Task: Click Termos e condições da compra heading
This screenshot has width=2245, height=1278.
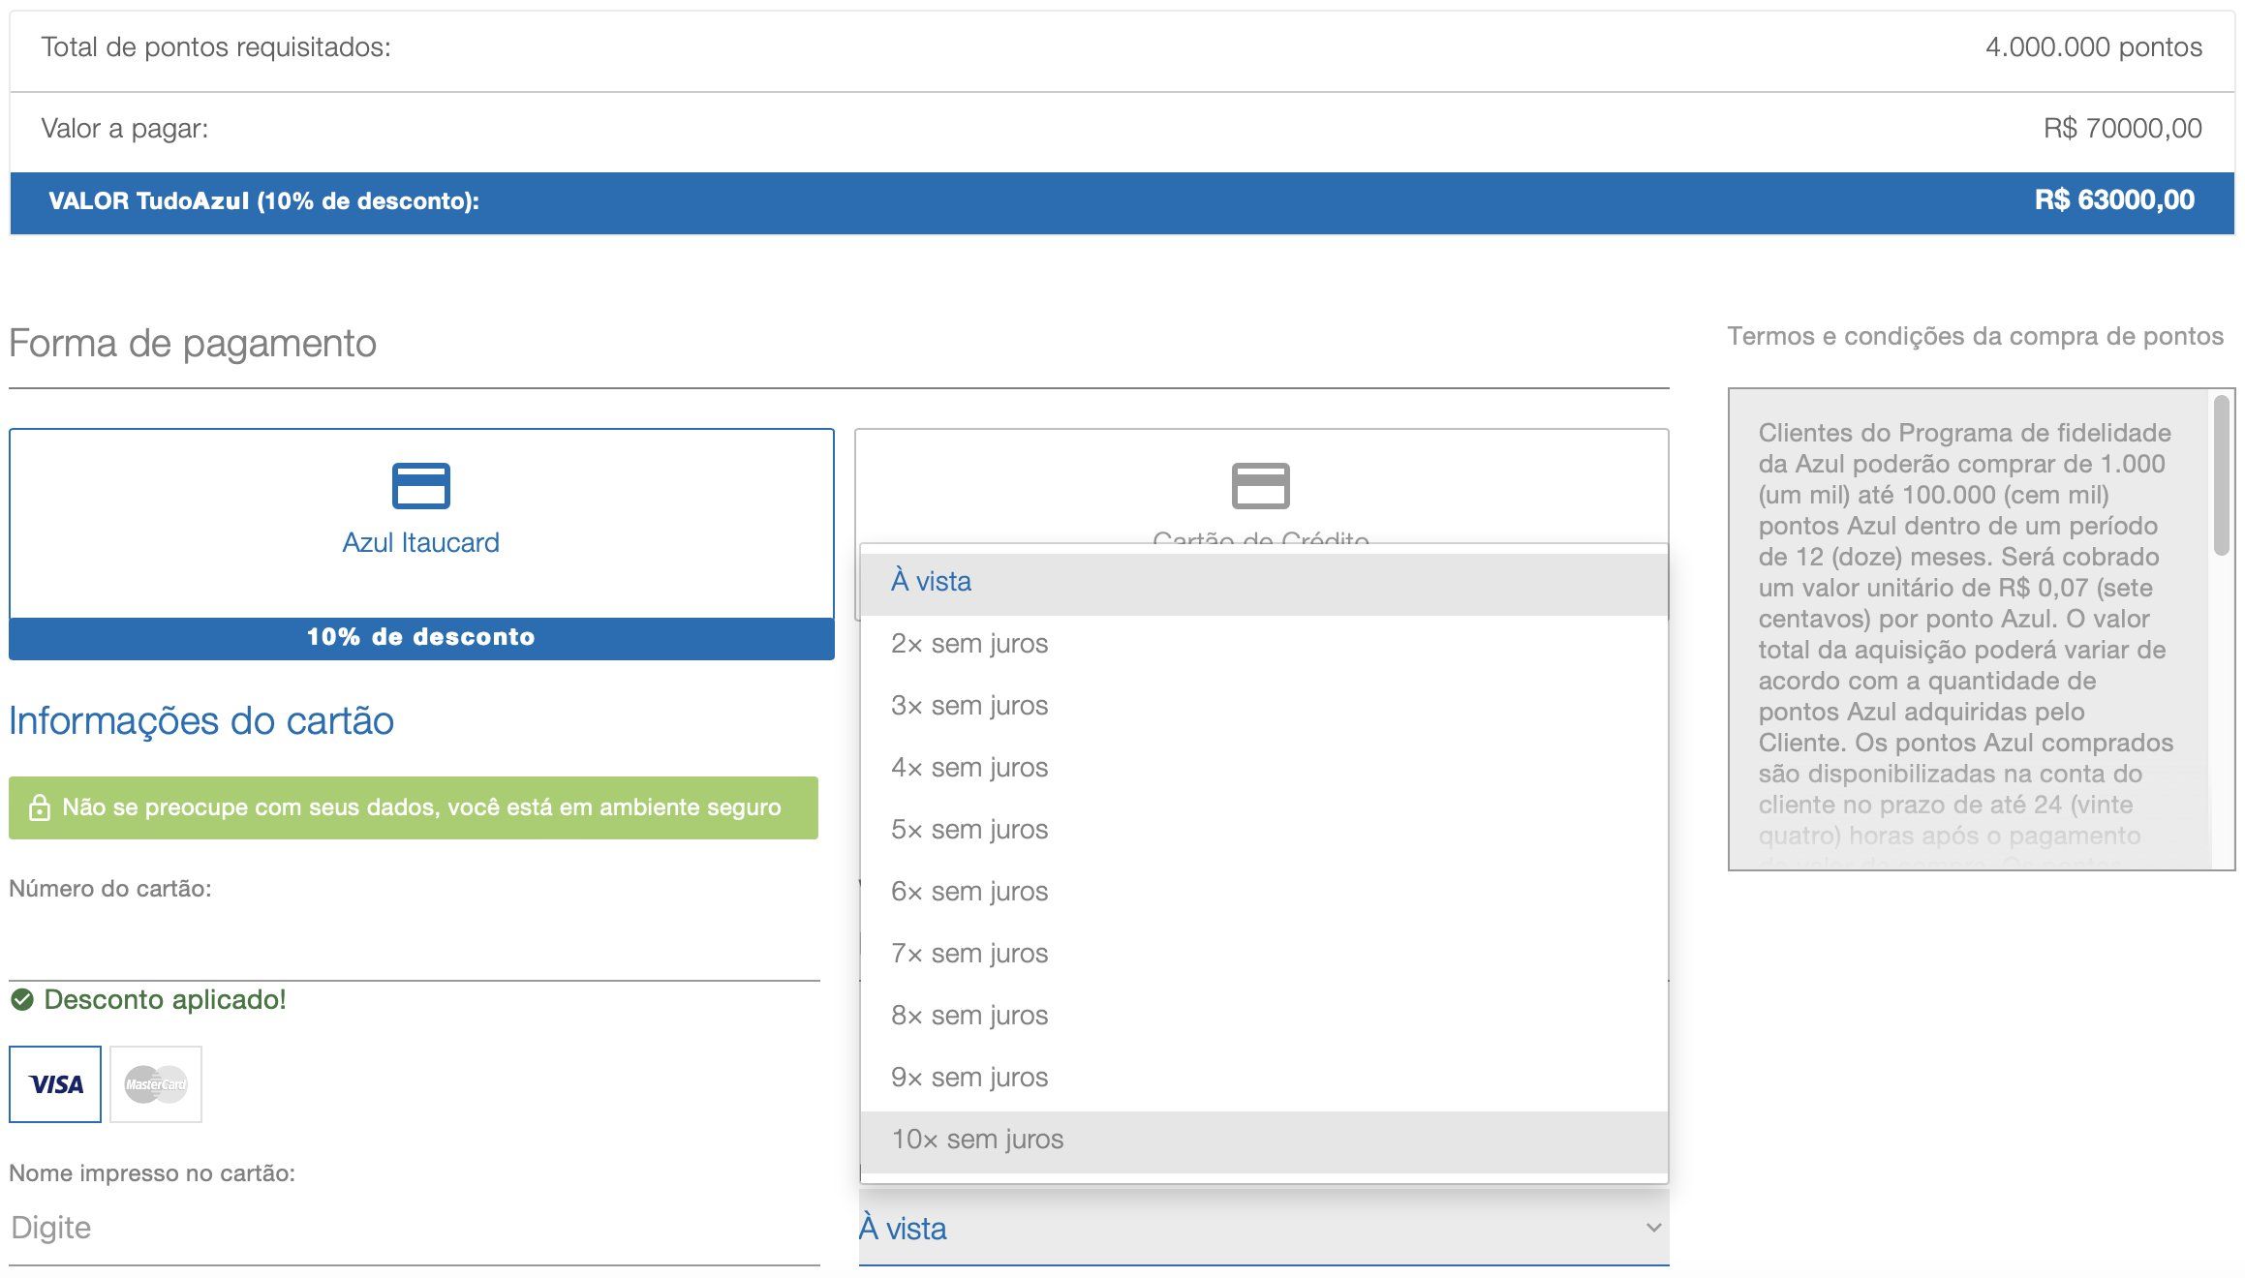Action: click(x=1976, y=336)
